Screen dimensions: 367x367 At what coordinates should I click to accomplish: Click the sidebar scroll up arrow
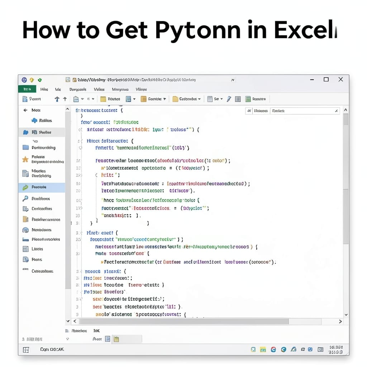point(67,109)
